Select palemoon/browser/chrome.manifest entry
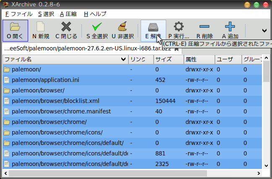Screen dimensions: 272x179 61,111
